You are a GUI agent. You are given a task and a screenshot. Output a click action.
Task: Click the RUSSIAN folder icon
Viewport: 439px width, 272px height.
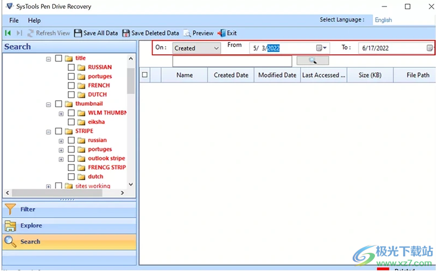pyautogui.click(x=81, y=67)
